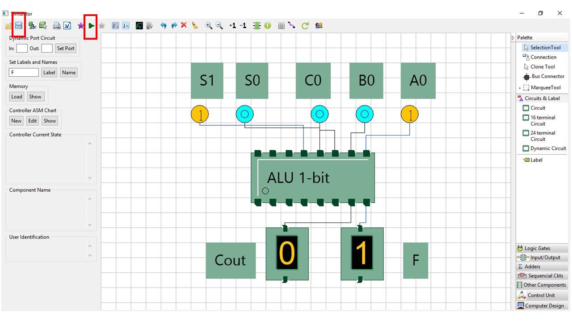Collapse the Palette panel triangle
This screenshot has height=321, width=572.
pyautogui.click(x=513, y=38)
